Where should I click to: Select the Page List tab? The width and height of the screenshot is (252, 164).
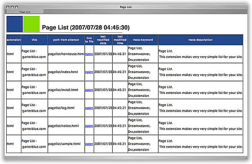(x=25, y=12)
